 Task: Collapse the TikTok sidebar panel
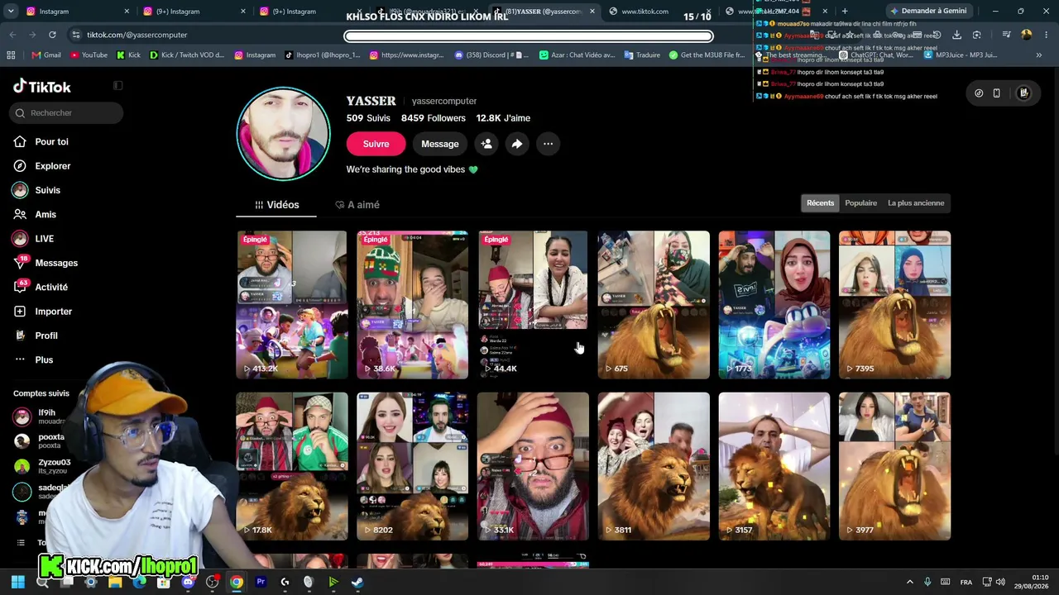(x=117, y=85)
